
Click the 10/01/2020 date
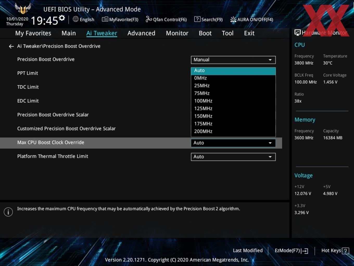pyautogui.click(x=17, y=19)
